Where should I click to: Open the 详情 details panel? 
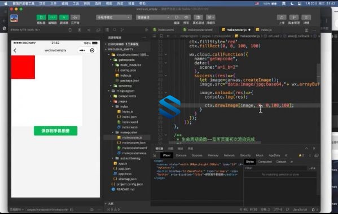pyautogui.click(x=306, y=17)
